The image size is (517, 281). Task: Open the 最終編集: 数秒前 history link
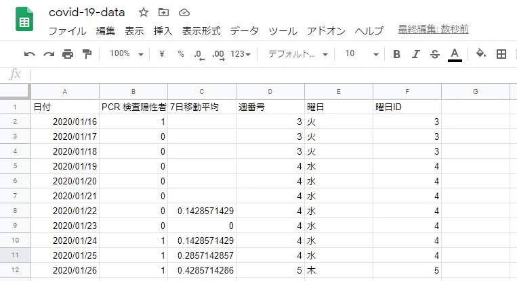pos(433,30)
